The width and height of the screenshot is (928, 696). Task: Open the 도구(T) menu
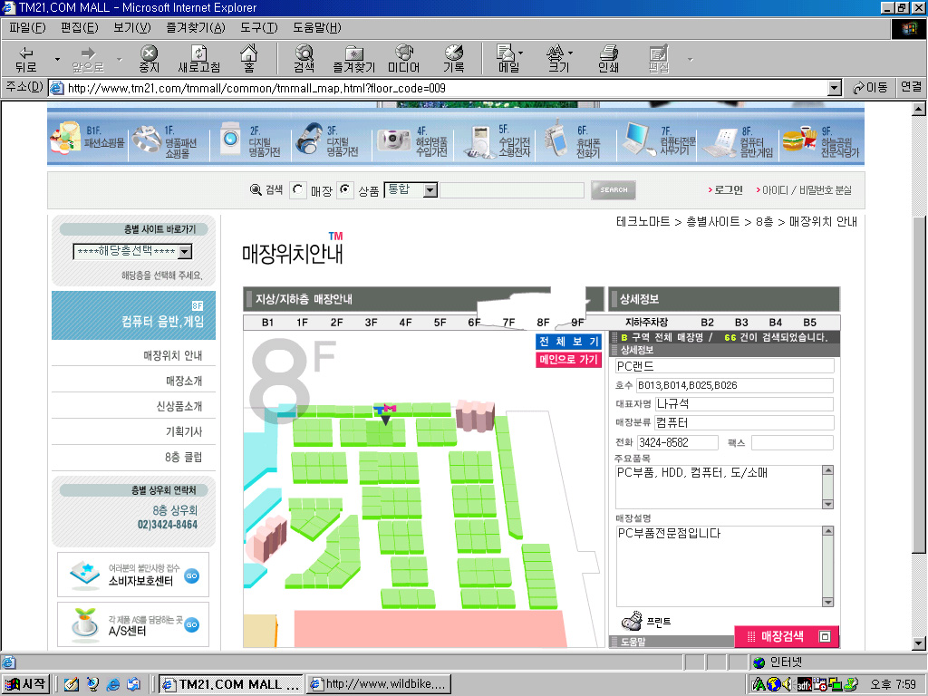tap(258, 28)
